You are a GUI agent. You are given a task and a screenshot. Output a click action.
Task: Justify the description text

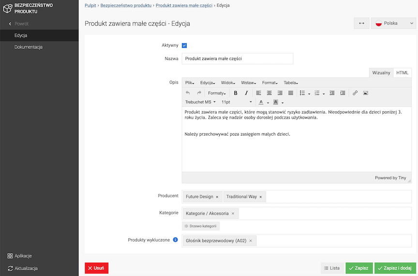pos(291,93)
